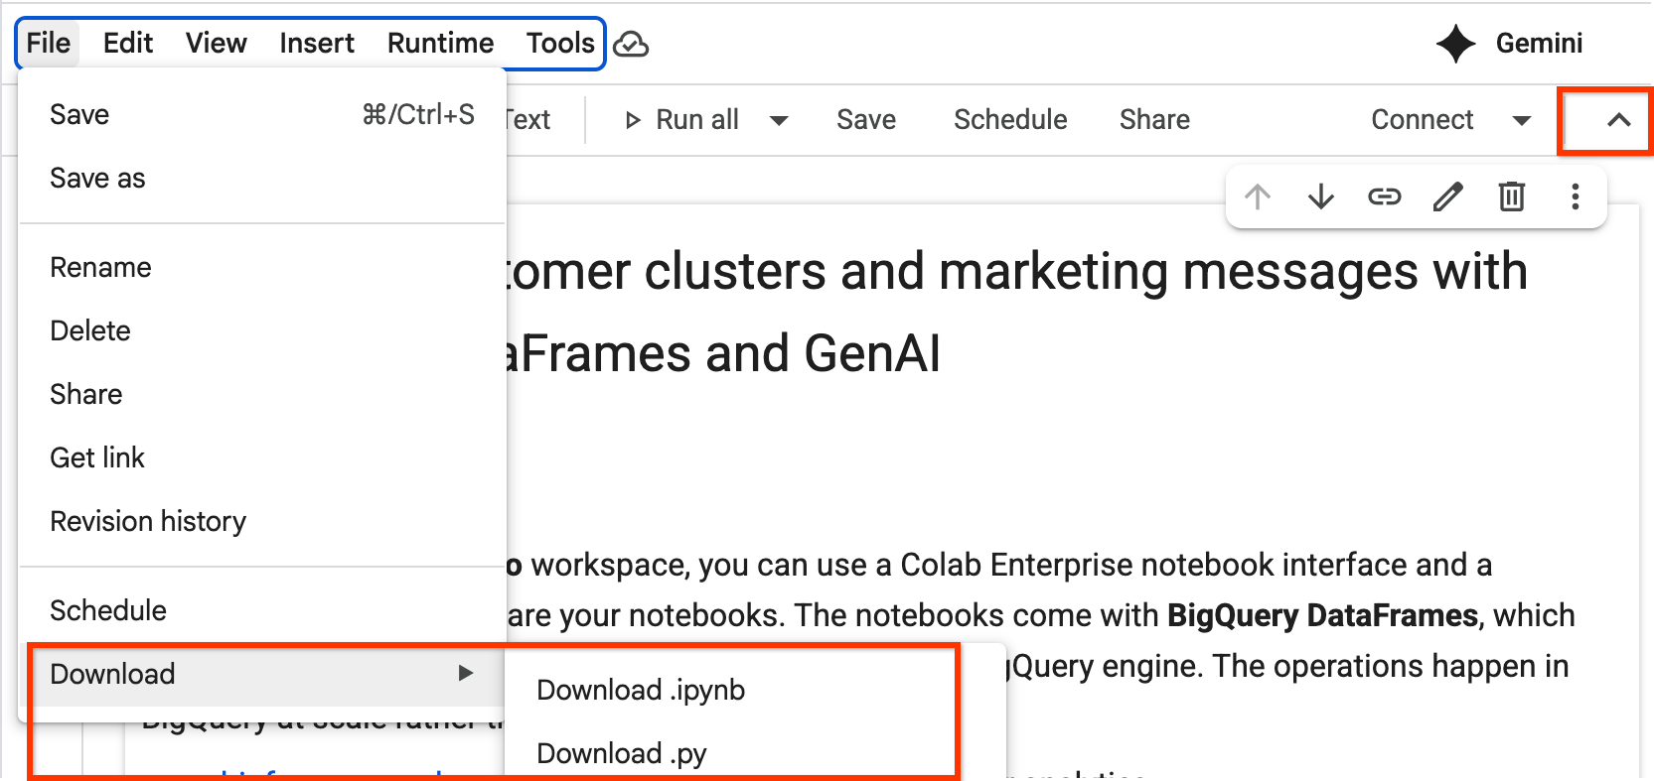The width and height of the screenshot is (1654, 781).
Task: Choose Download .ipynb option
Action: point(641,690)
